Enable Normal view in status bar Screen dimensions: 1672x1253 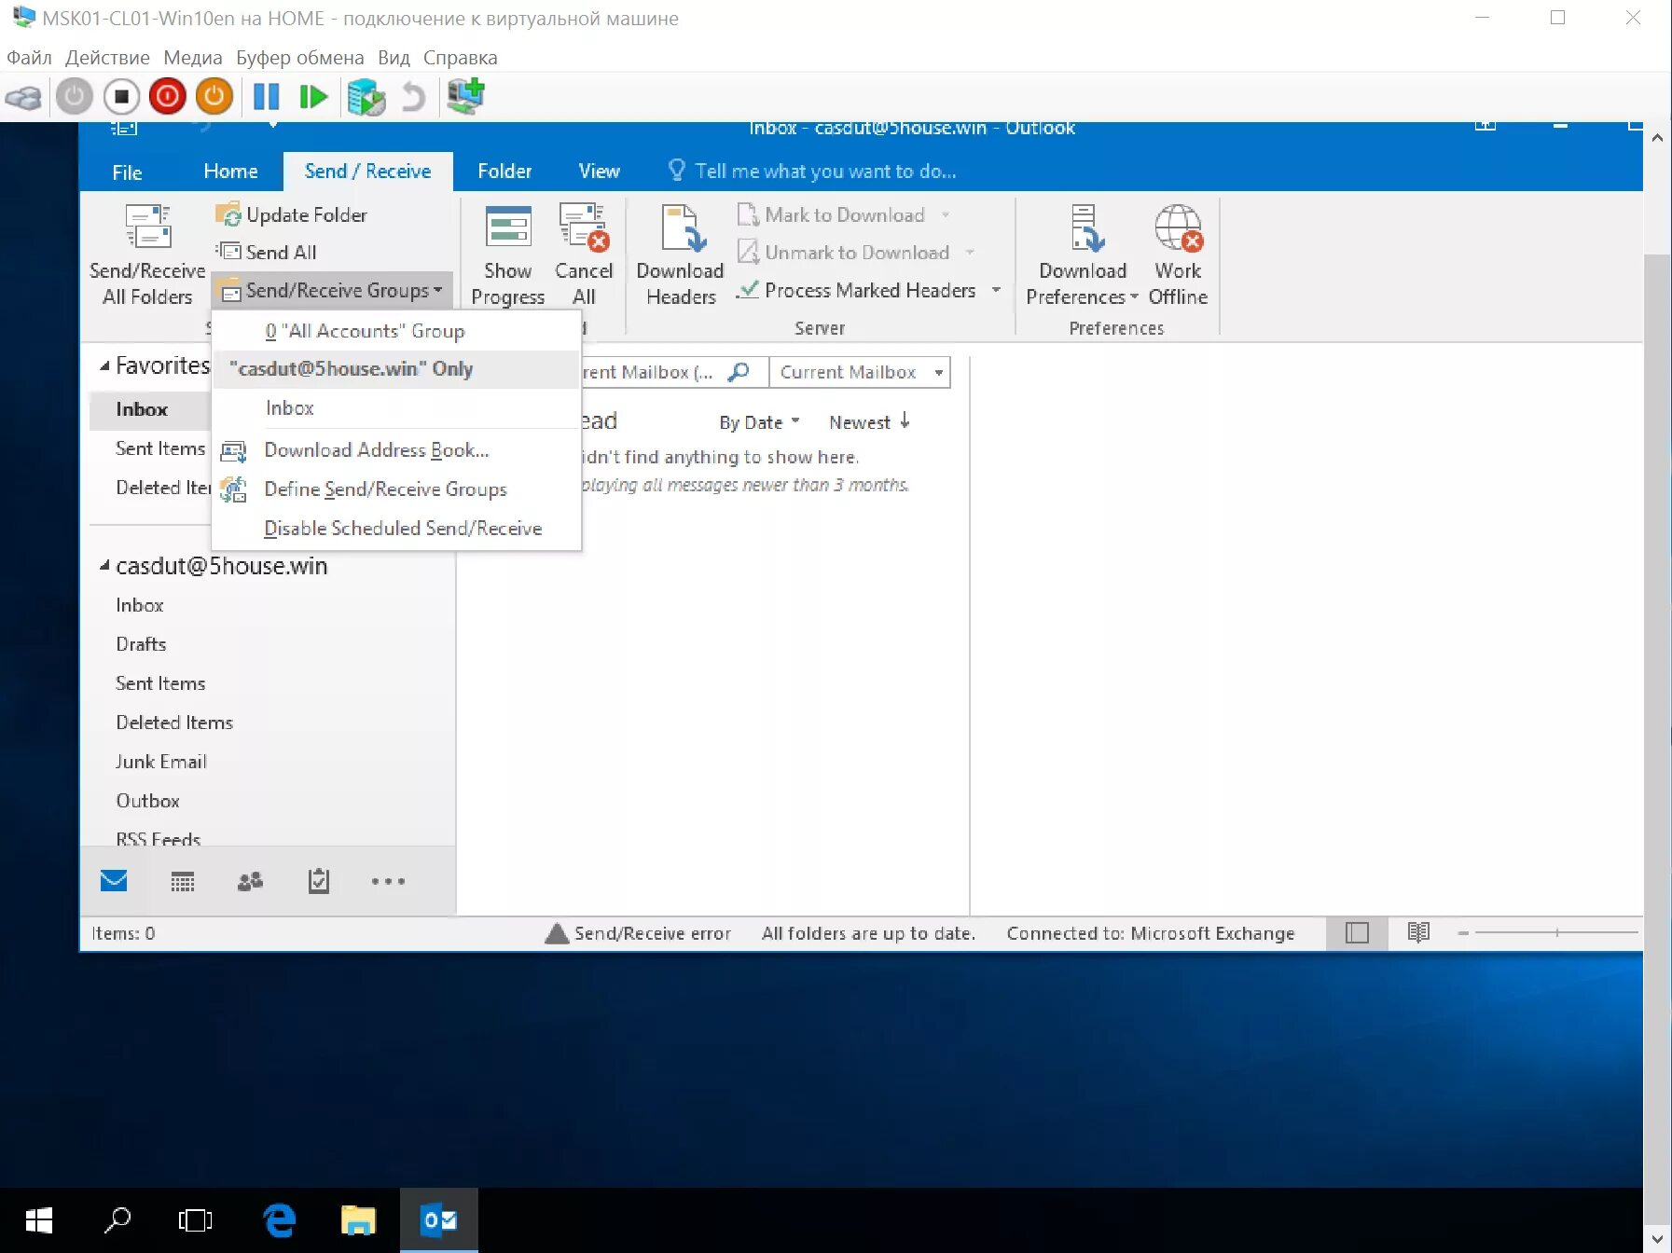coord(1357,932)
